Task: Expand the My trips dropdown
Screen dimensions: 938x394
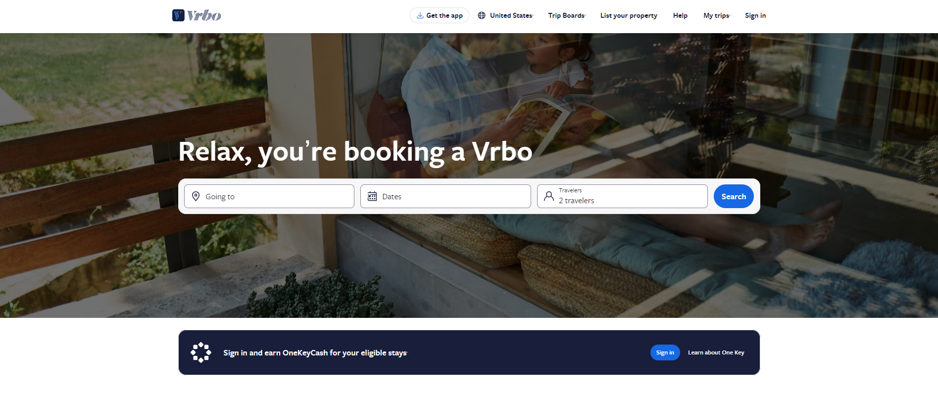Action: click(717, 15)
